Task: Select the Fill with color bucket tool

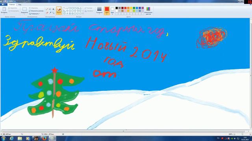Action: pyautogui.click(x=50, y=9)
